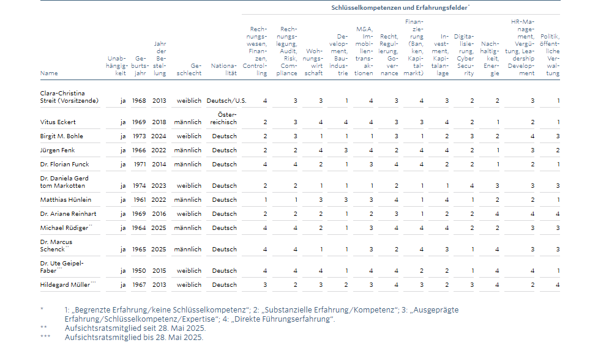Screen dimensions: 609x348
Task: Click the "Österreichisch" nationality cell
Action: pos(224,119)
